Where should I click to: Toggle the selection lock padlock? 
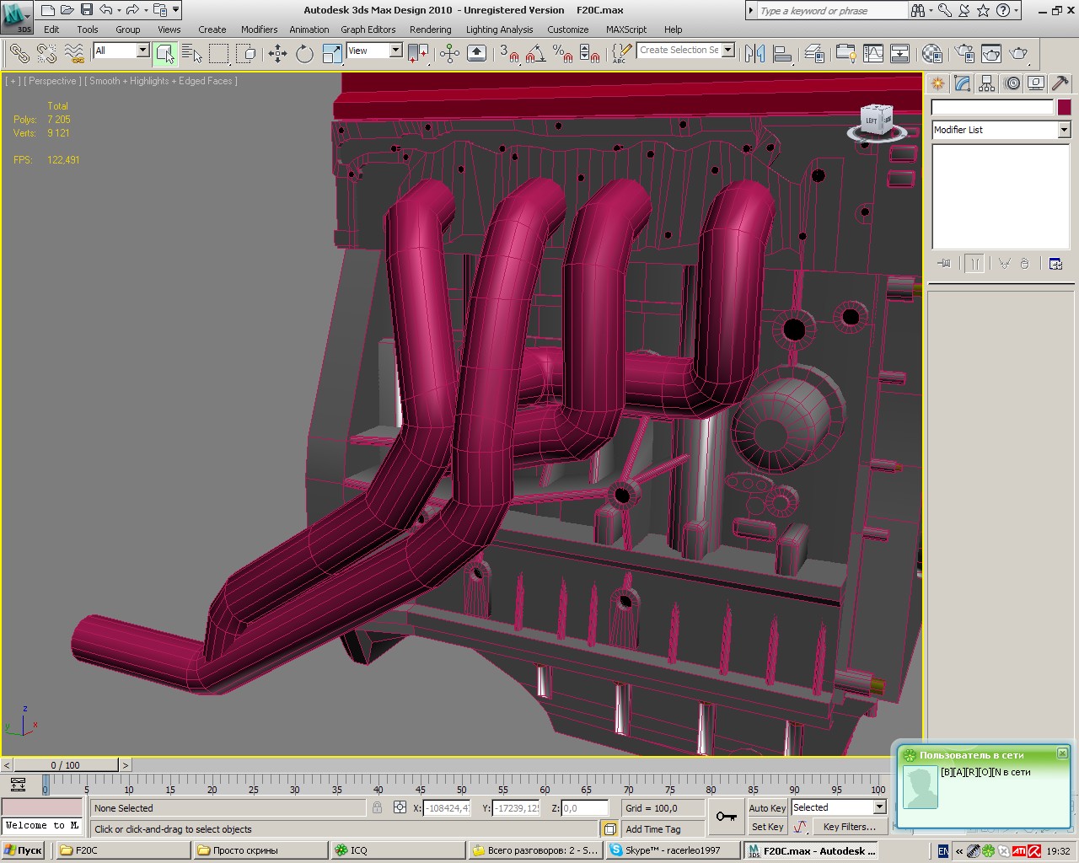[377, 807]
